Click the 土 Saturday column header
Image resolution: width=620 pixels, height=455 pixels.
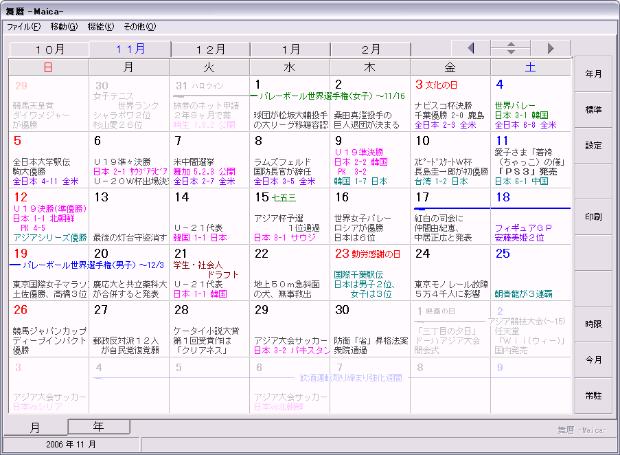click(531, 67)
